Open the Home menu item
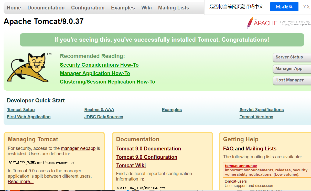This screenshot has height=191, width=311. point(14,8)
